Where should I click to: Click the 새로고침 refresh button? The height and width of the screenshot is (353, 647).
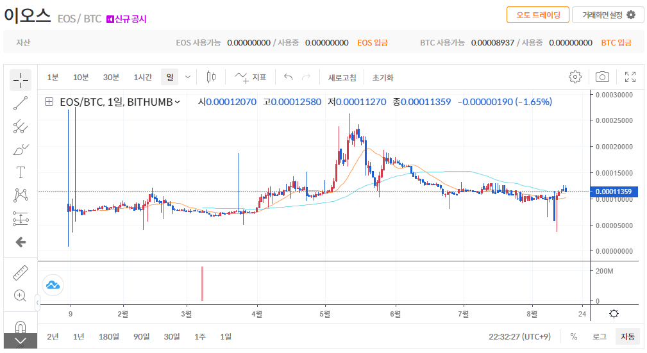click(342, 78)
